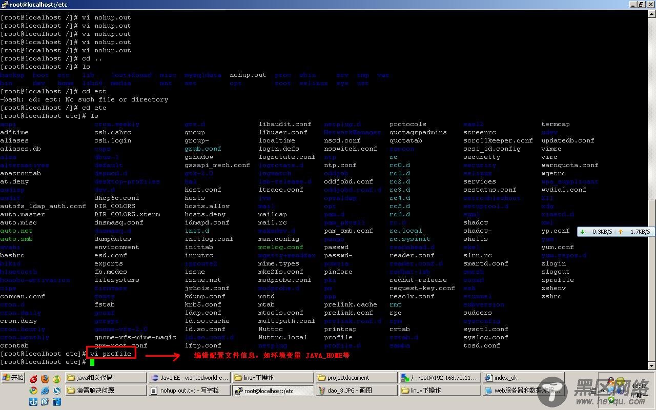Switch to the 急需解决问题 folder window
656x410 pixels.
click(105, 391)
